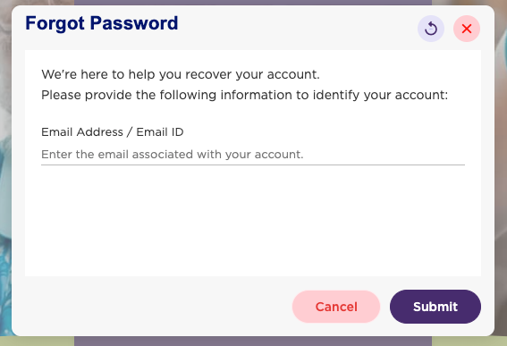Click the Forgot Password dialog title
507x346 pixels.
[x=102, y=23]
